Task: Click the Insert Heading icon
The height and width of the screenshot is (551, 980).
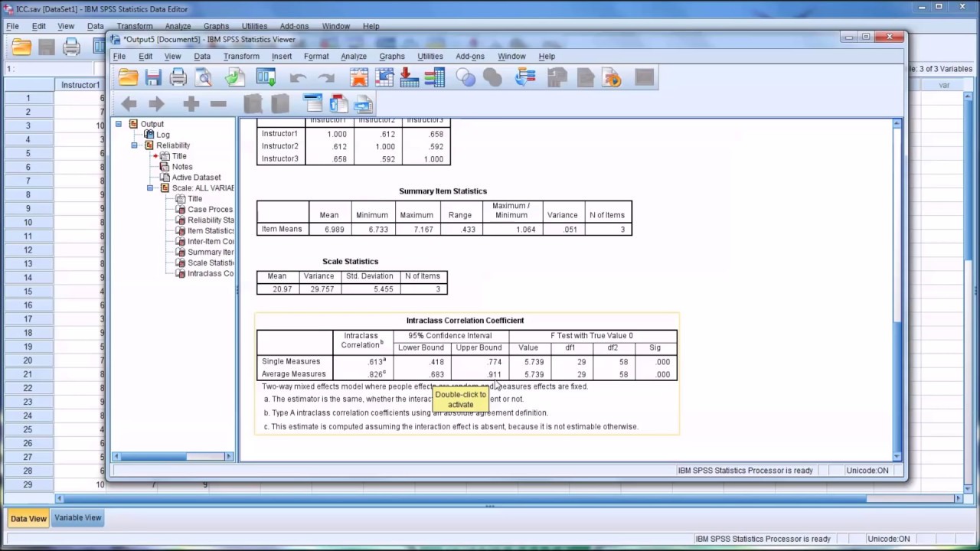Action: [312, 104]
